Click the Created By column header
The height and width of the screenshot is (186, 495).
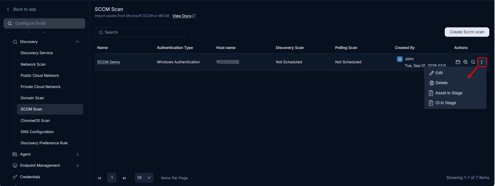pos(405,48)
